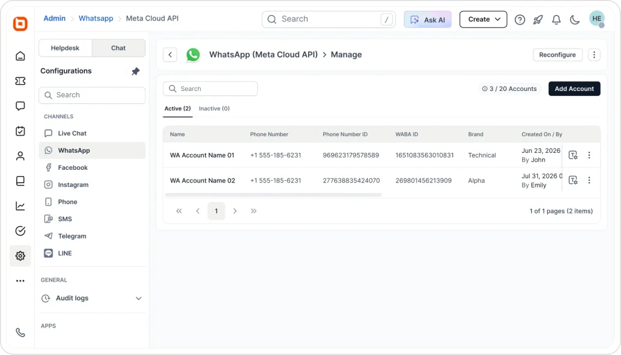Open the phone dialer icon at sidebar bottom

coord(20,333)
